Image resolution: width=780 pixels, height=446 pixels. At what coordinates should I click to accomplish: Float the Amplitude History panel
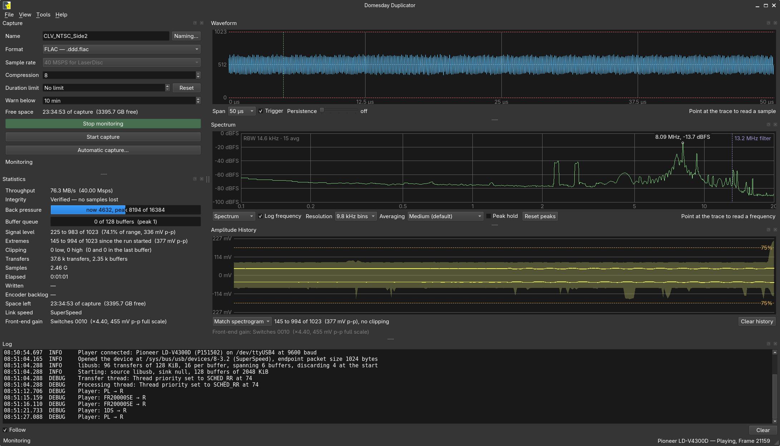coord(769,230)
